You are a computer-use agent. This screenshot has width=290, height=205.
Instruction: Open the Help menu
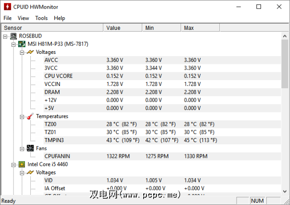coord(59,18)
